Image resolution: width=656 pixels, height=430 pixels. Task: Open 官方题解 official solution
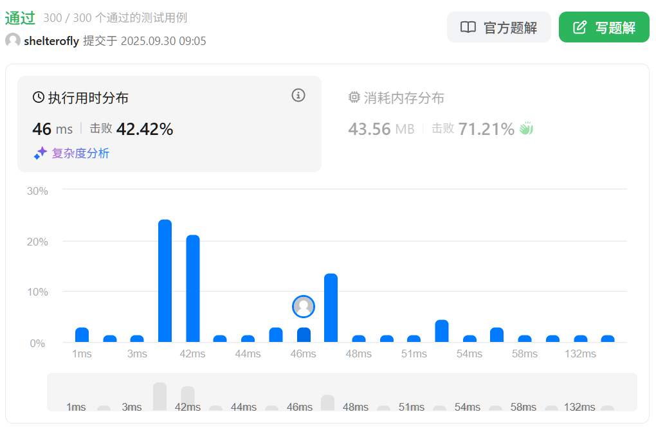coord(498,28)
